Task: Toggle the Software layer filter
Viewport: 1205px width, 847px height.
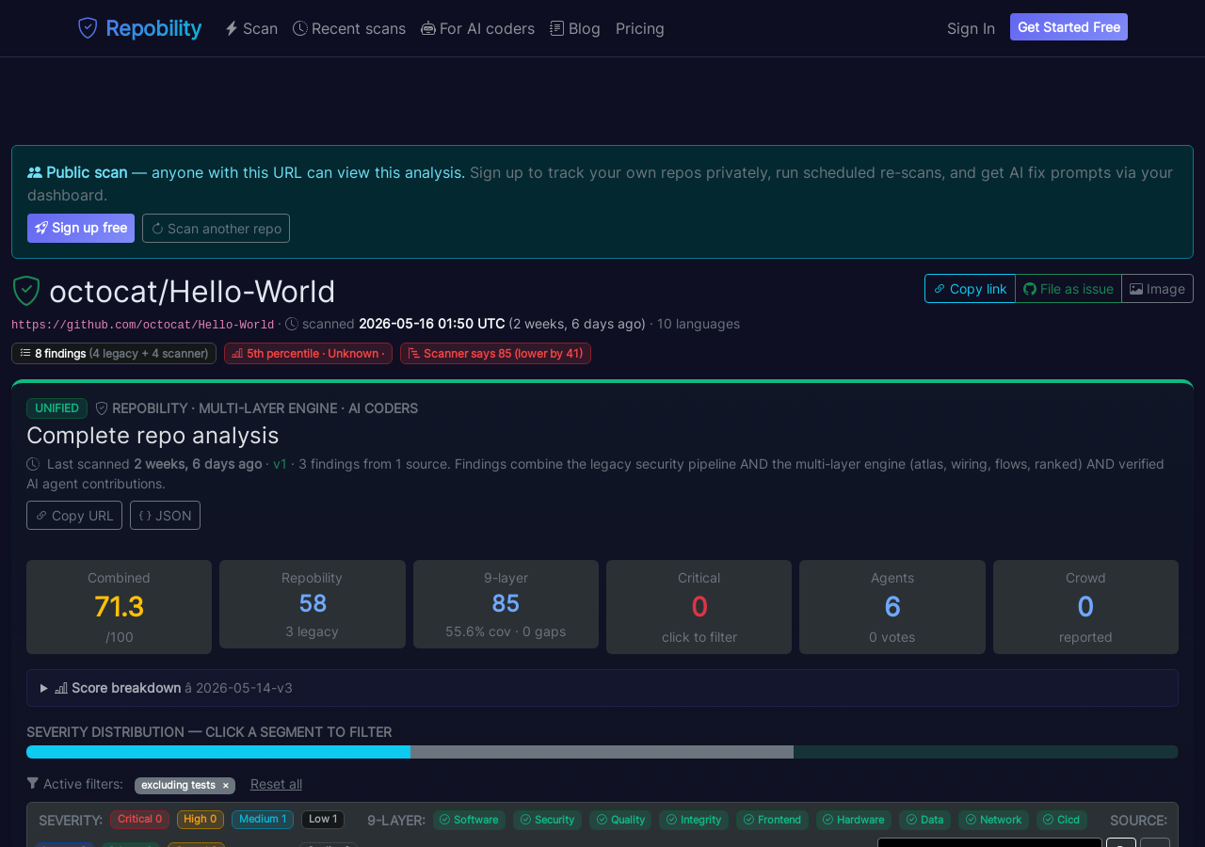Action: pyautogui.click(x=469, y=820)
